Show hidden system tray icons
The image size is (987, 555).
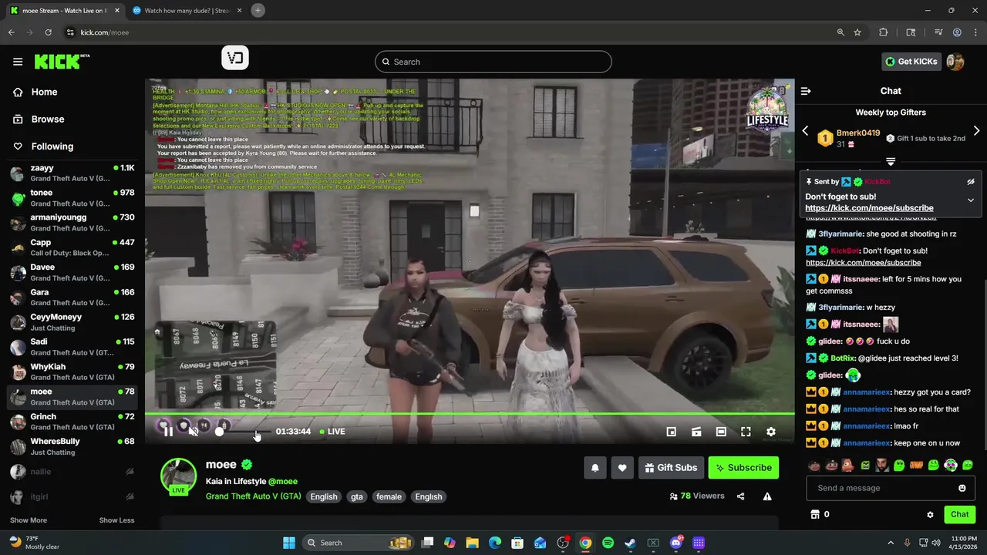891,543
